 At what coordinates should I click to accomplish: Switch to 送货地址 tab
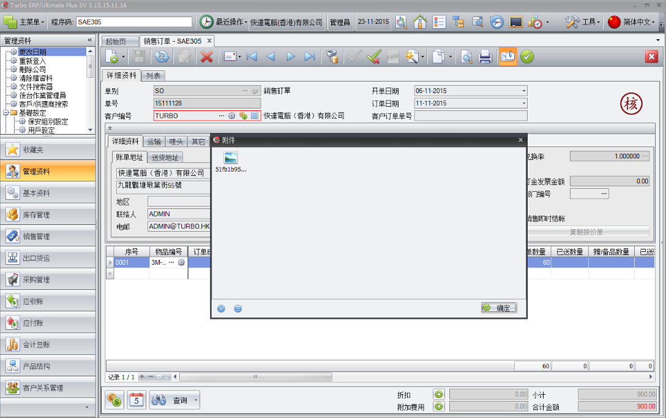pos(165,158)
